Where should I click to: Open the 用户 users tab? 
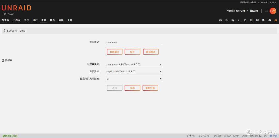[x=35, y=20]
